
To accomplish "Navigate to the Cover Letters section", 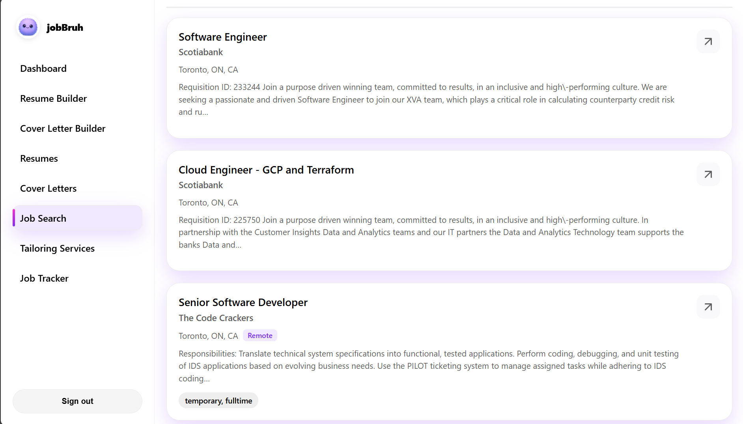I will pos(48,188).
